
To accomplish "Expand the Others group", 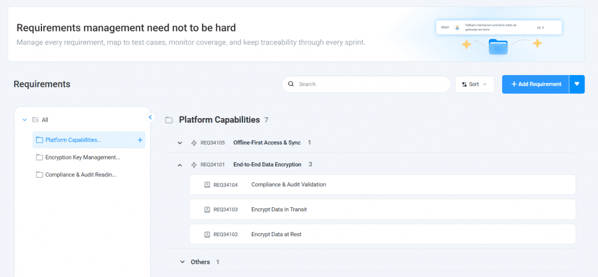I will [x=182, y=262].
